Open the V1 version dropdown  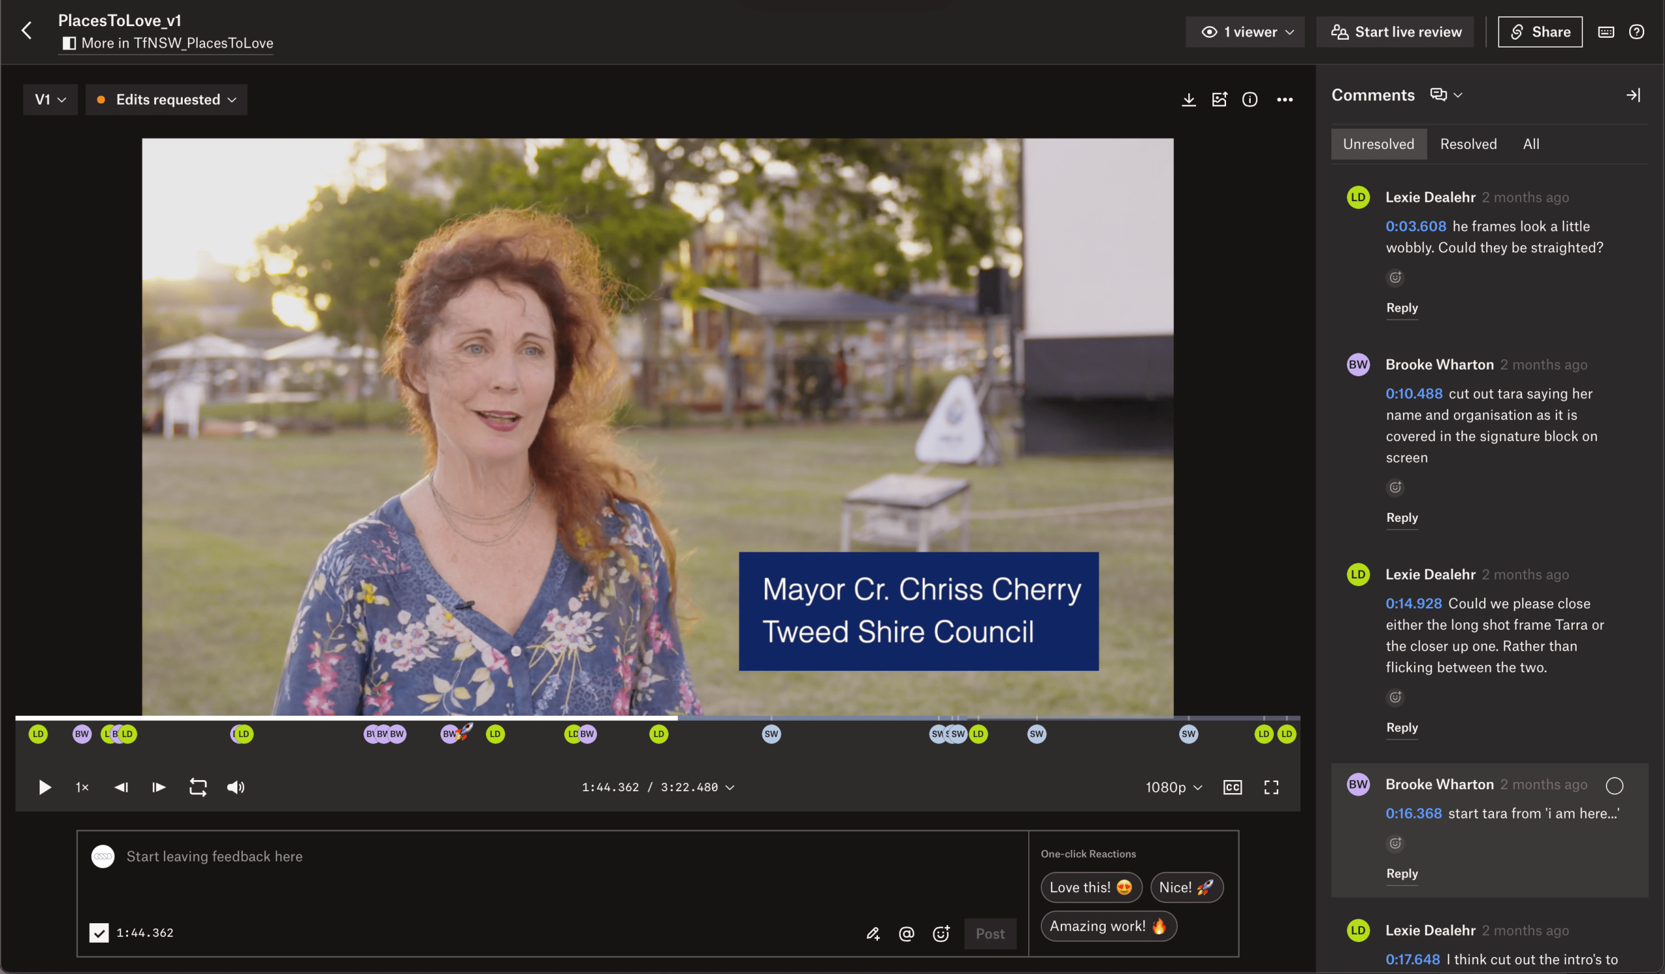pos(50,99)
